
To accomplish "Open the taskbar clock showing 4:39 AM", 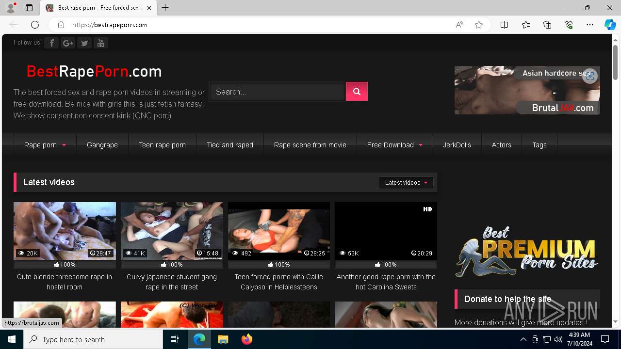I will [x=579, y=339].
